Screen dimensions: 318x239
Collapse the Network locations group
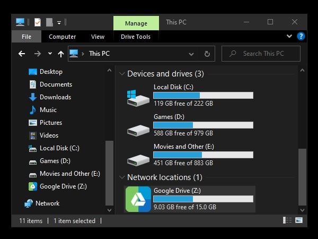122,177
